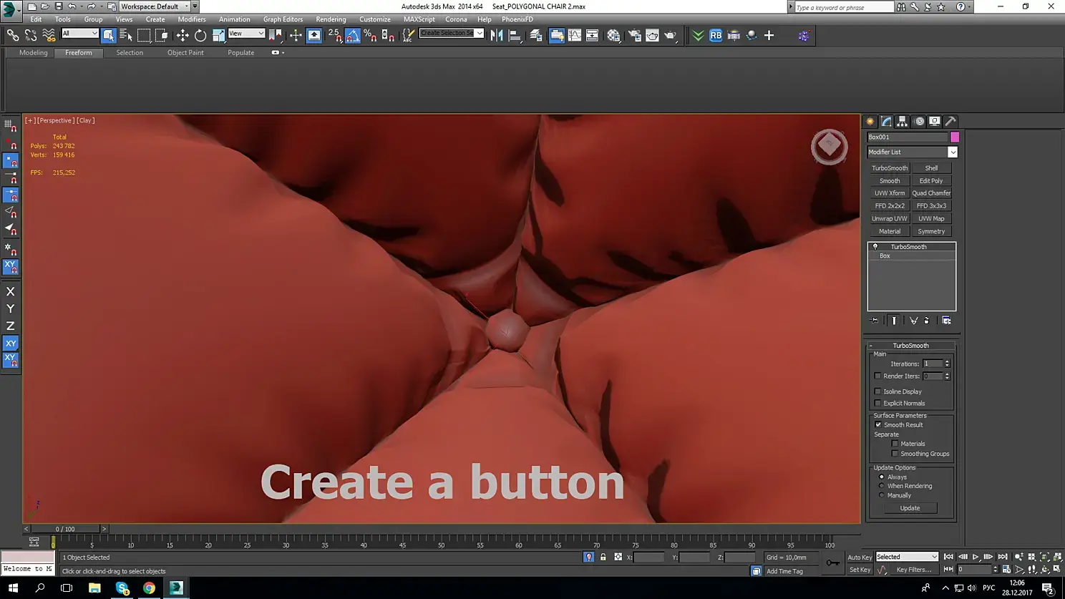Screen dimensions: 1065x599
Task: Expand the Modifier List dropdown
Action: (952, 152)
